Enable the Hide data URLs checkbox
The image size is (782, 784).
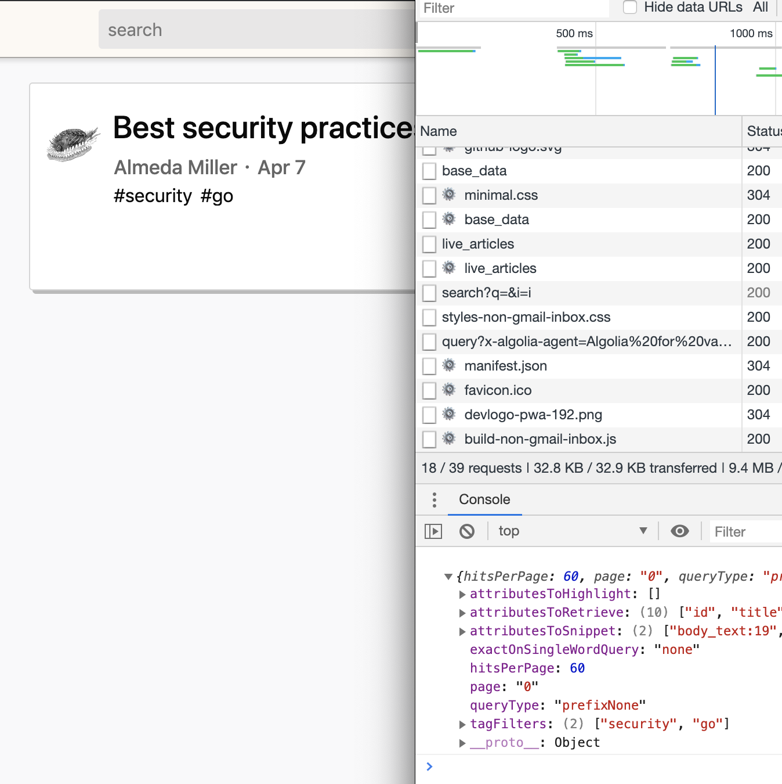pyautogui.click(x=629, y=8)
